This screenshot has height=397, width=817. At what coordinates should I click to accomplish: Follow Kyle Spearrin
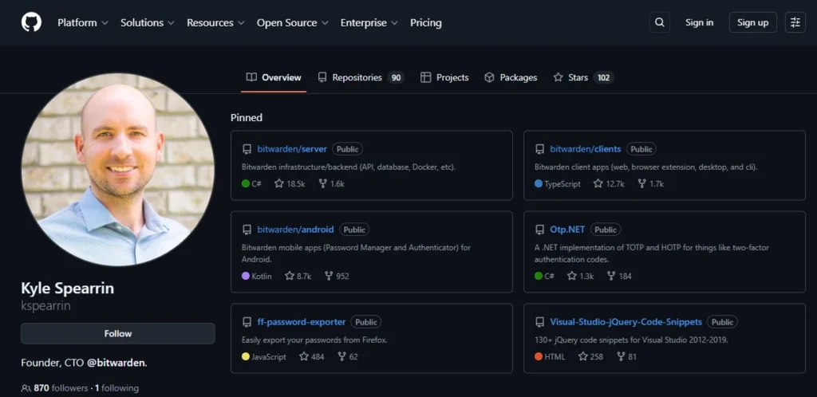click(118, 333)
